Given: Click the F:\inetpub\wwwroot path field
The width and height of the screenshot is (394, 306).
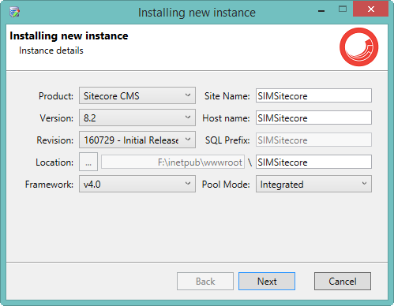Looking at the screenshot, I should pyautogui.click(x=173, y=162).
